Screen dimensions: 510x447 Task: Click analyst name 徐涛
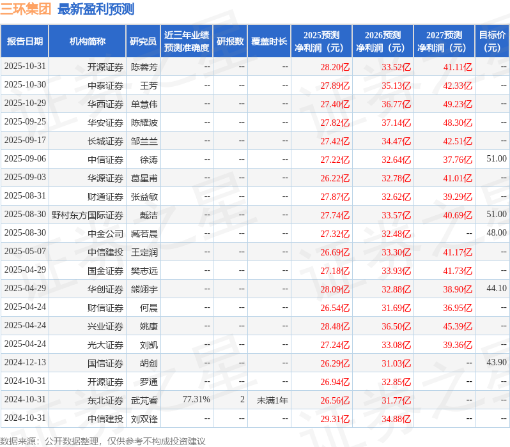coord(149,160)
